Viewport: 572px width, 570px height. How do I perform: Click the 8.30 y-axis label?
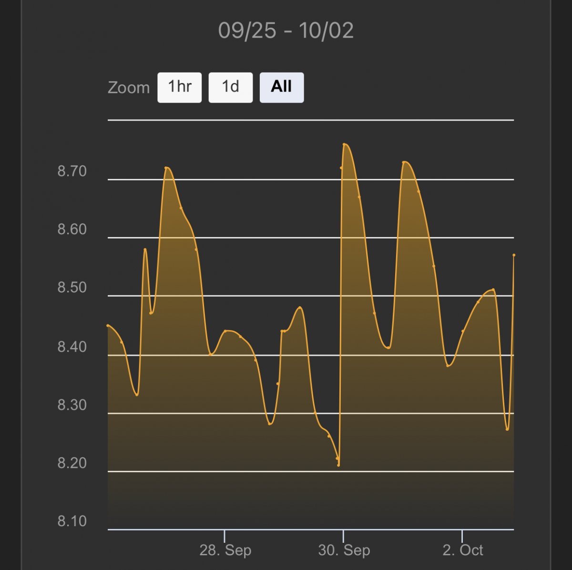click(x=72, y=405)
